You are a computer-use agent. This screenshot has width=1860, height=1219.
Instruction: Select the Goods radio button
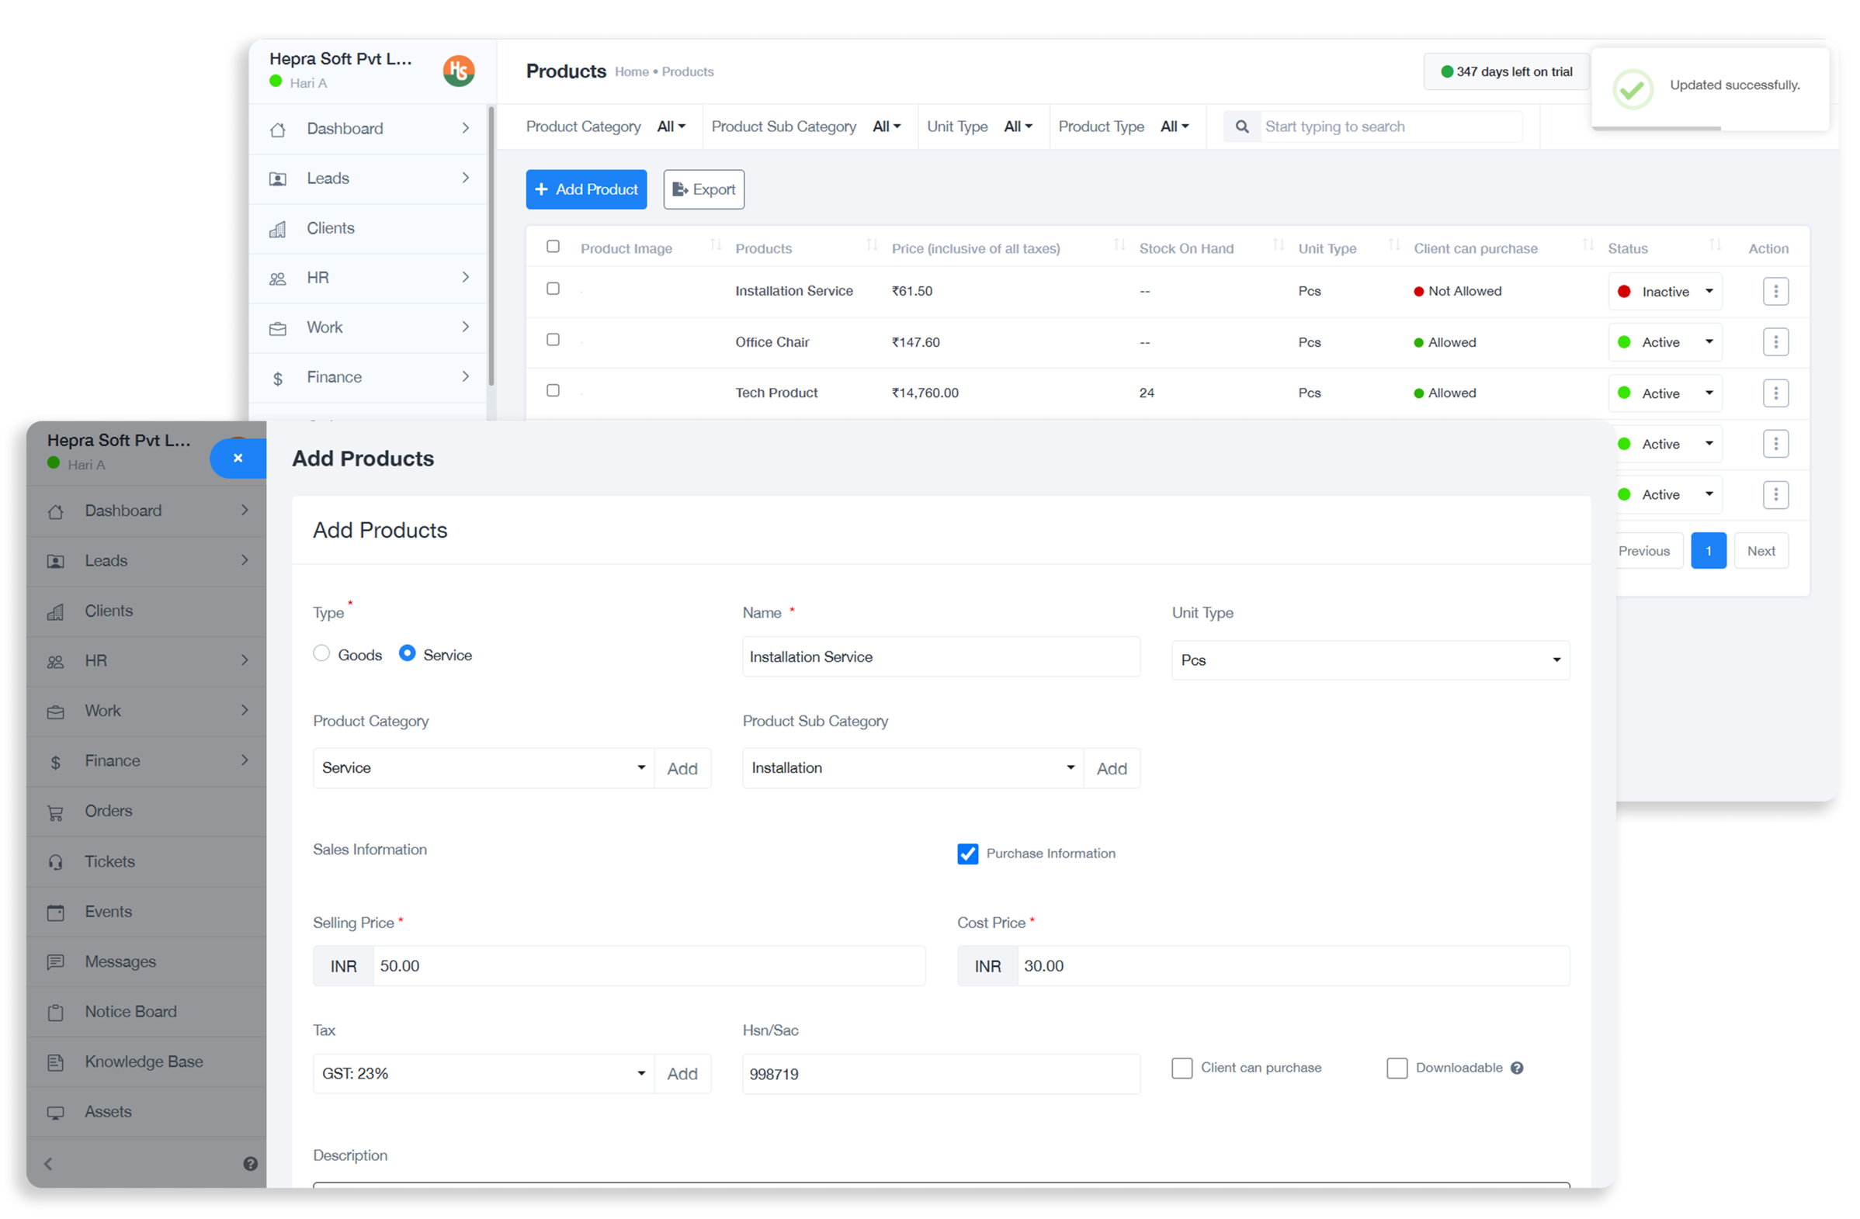click(321, 653)
